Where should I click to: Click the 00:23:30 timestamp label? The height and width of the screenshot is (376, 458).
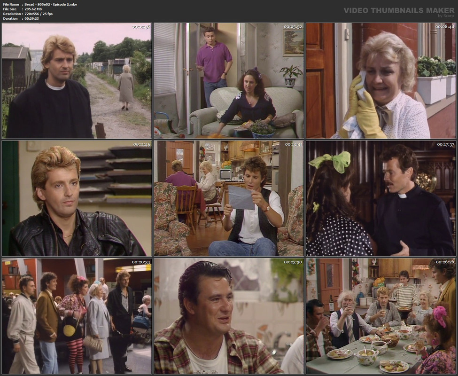click(x=293, y=262)
